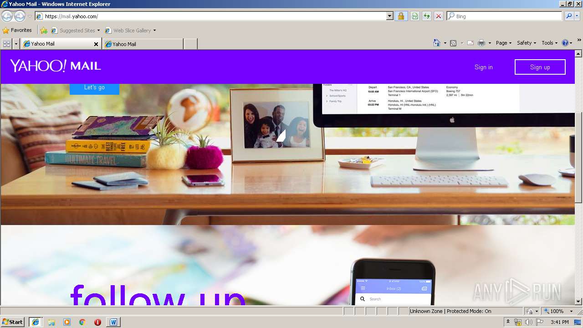
Task: Click the Home page icon
Action: pyautogui.click(x=437, y=43)
